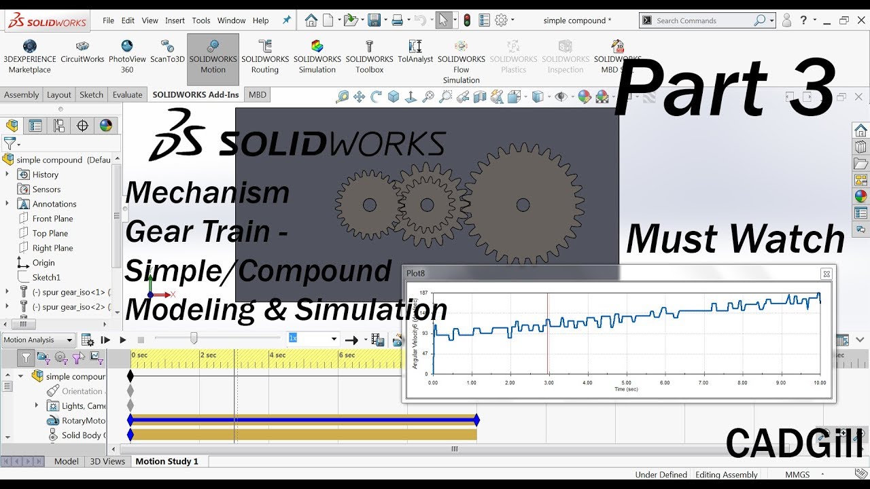Toggle the SOLIDWORKS Simulation add-in
Viewport: 870px width, 489px height.
(x=317, y=58)
